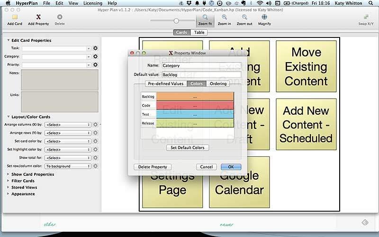The width and height of the screenshot is (379, 237).
Task: Open settings gear for Task property
Action: pos(96,48)
